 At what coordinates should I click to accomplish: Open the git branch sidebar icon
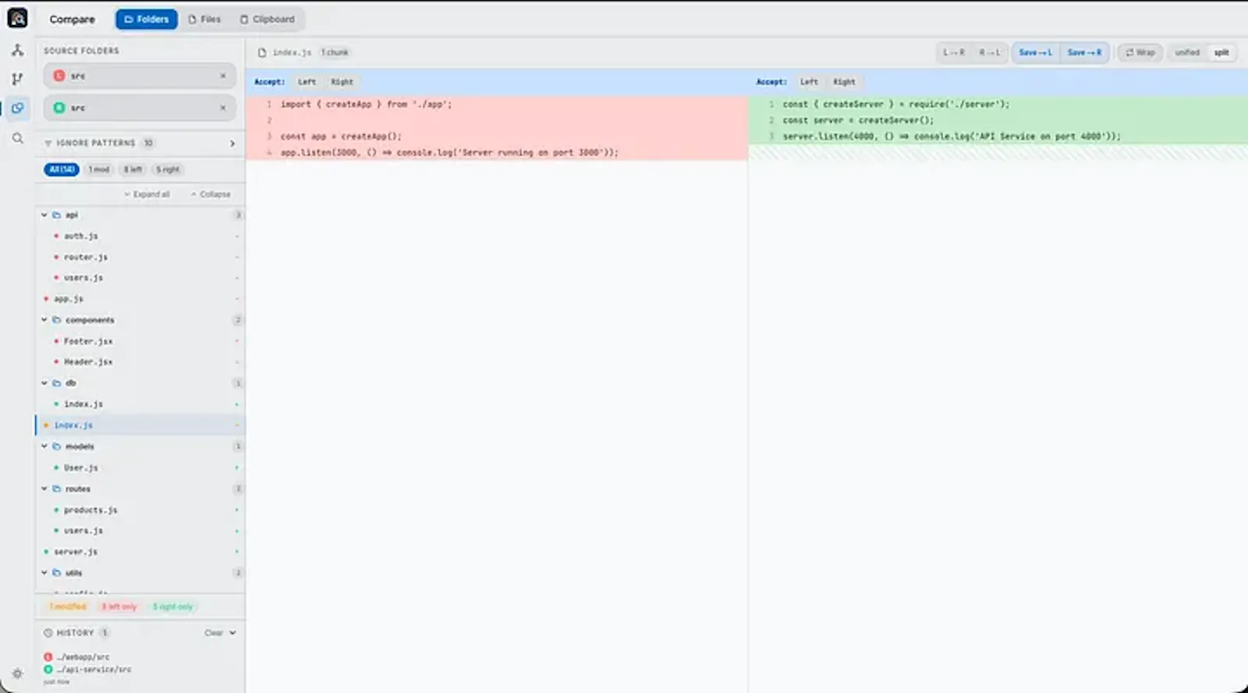[17, 79]
